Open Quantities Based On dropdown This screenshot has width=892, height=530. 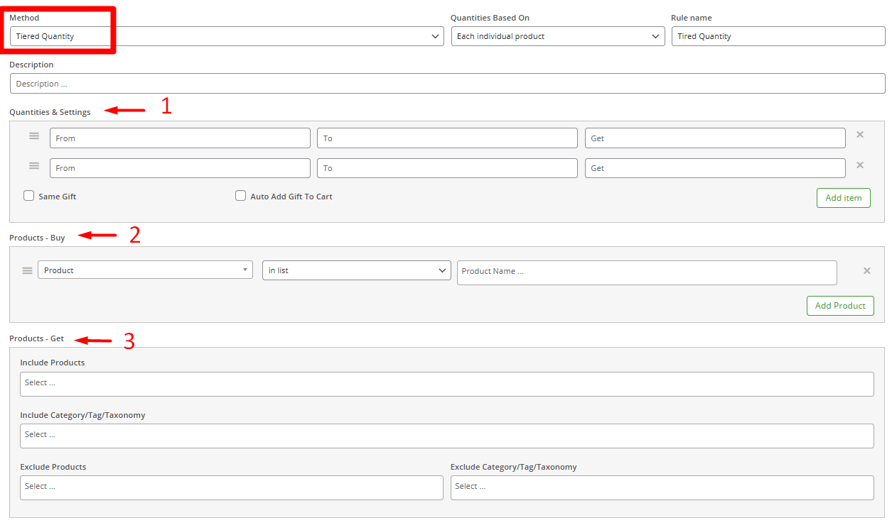click(558, 36)
